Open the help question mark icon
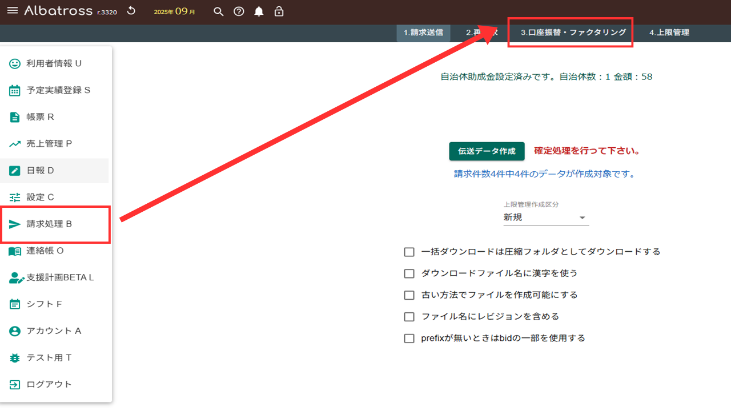This screenshot has width=731, height=411. [x=239, y=11]
